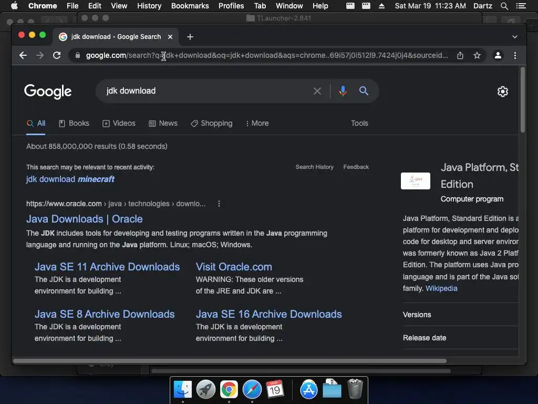
Task: Open Control Center in menu bar
Action: pyautogui.click(x=521, y=6)
